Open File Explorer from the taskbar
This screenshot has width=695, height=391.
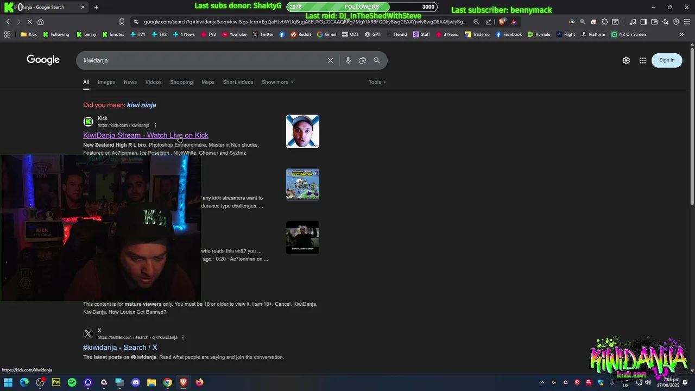tap(151, 382)
